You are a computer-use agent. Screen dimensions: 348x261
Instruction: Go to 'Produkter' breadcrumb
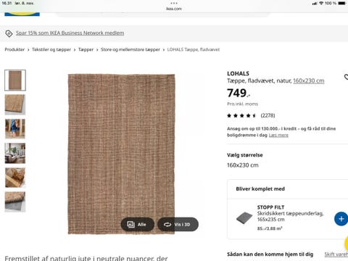(x=14, y=49)
